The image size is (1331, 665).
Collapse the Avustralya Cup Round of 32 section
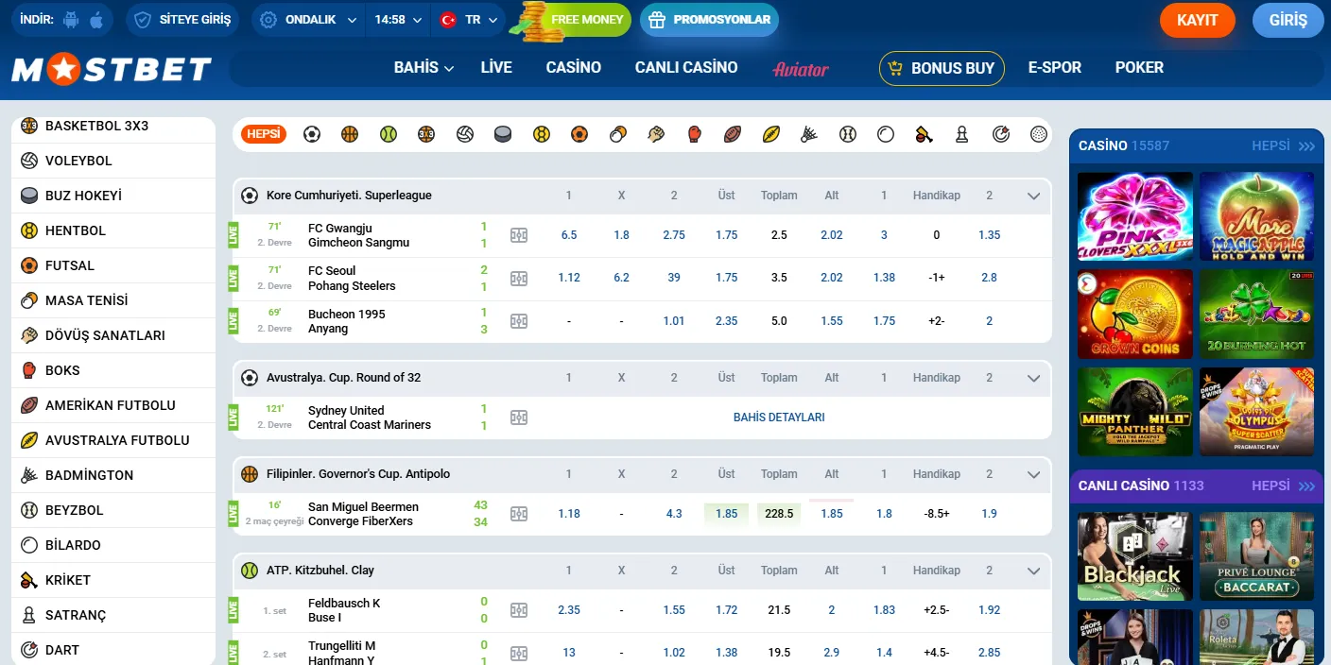tap(1033, 378)
